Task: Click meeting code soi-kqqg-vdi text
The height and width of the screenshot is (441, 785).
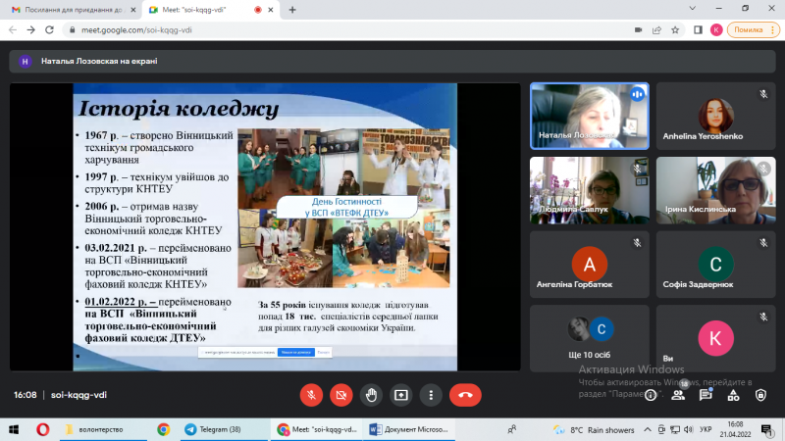Action: (x=79, y=395)
